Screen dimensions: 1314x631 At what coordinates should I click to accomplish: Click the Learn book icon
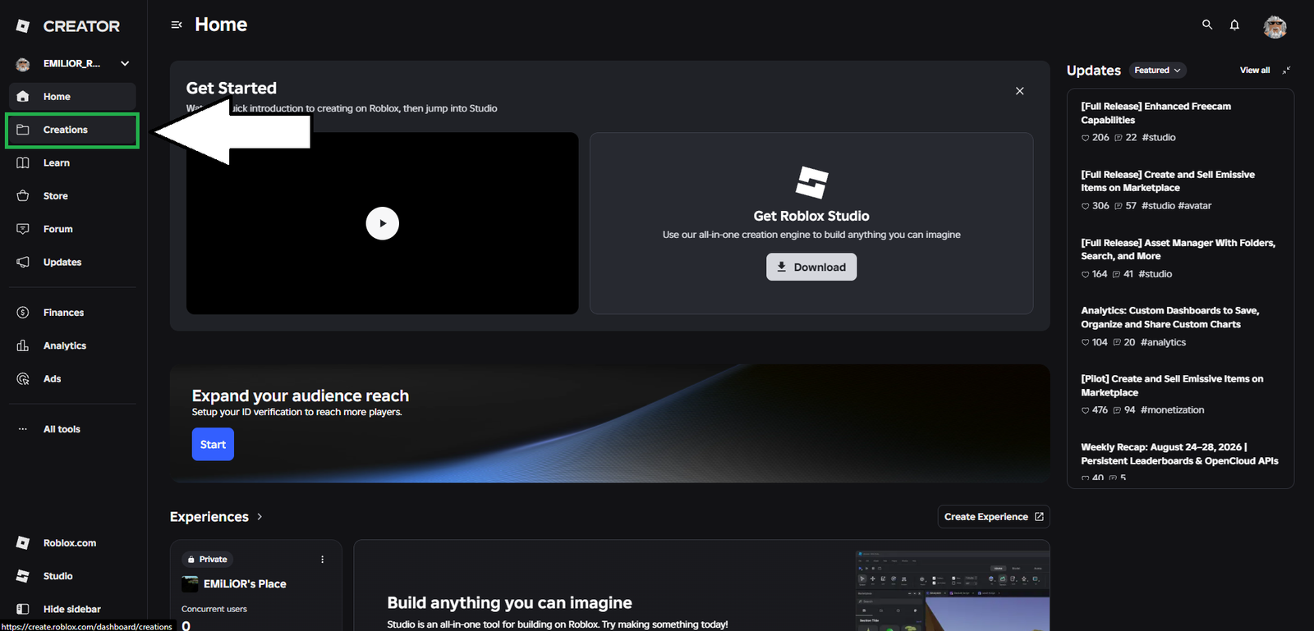tap(23, 163)
